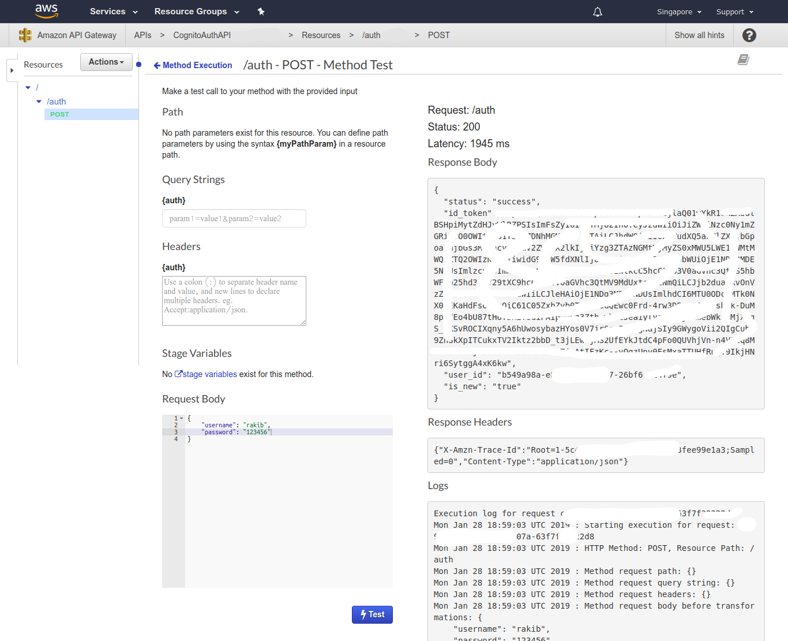Open the stage variables link
The image size is (788, 641).
(206, 374)
